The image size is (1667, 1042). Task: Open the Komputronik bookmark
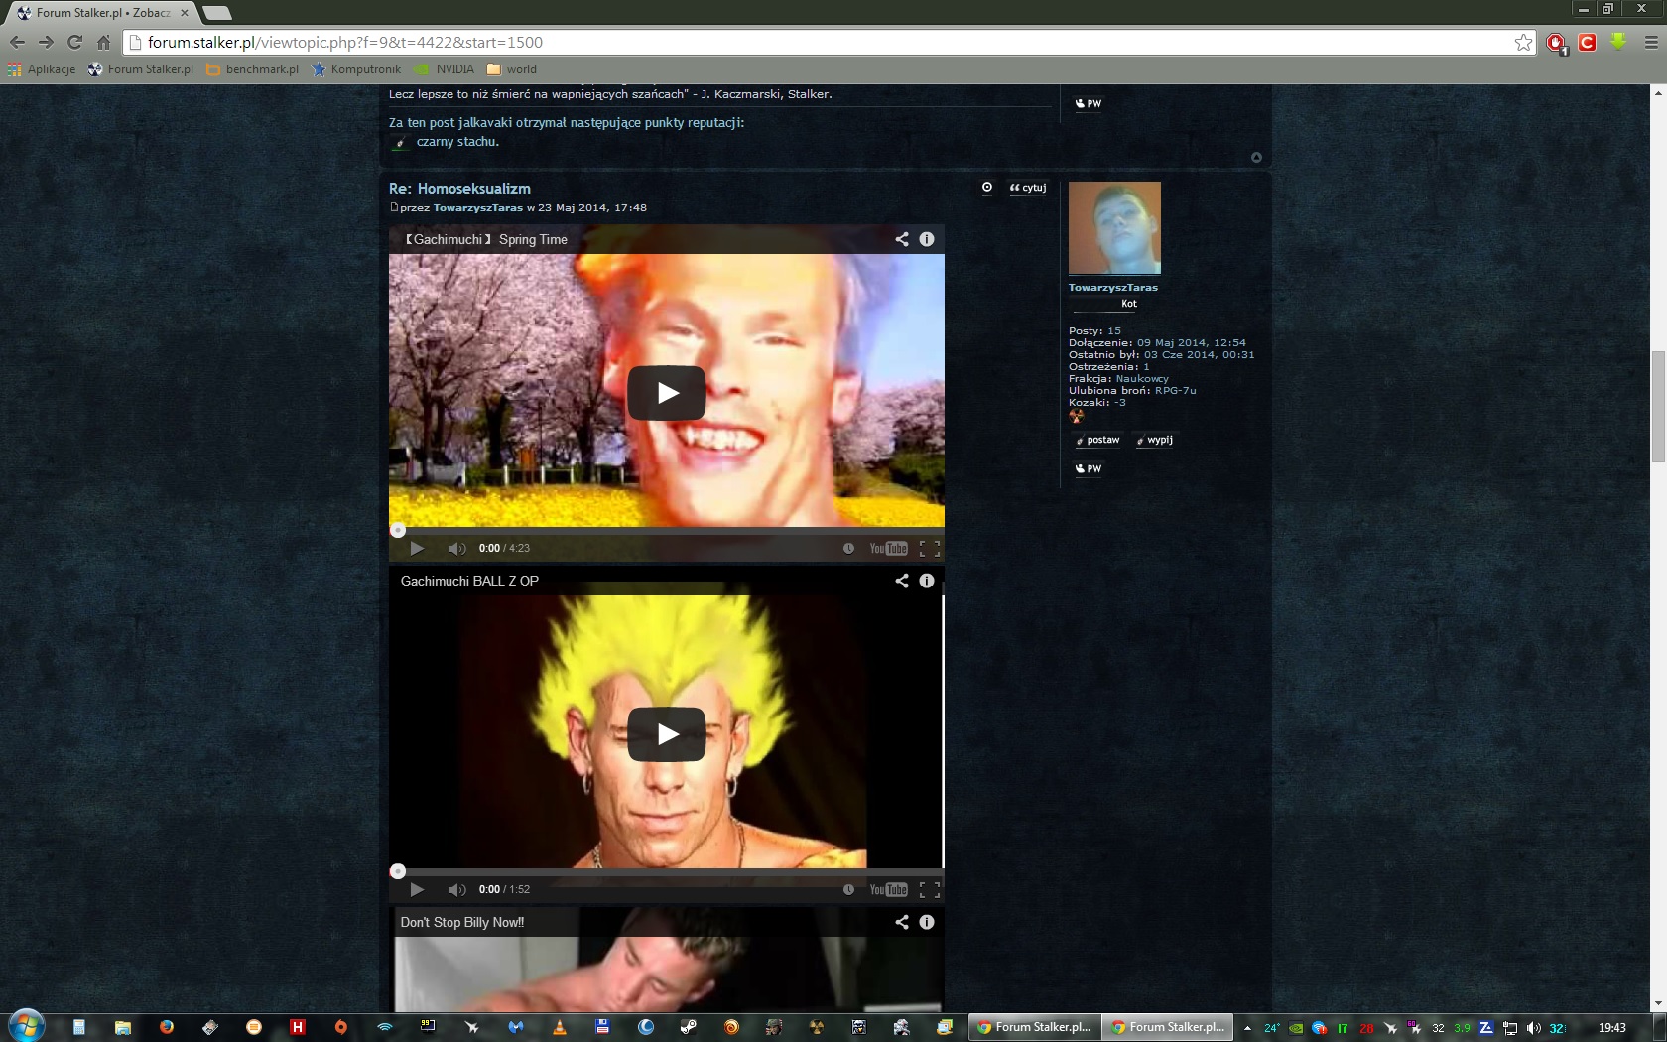point(356,69)
